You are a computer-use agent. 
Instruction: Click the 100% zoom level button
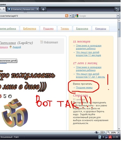(112, 133)
